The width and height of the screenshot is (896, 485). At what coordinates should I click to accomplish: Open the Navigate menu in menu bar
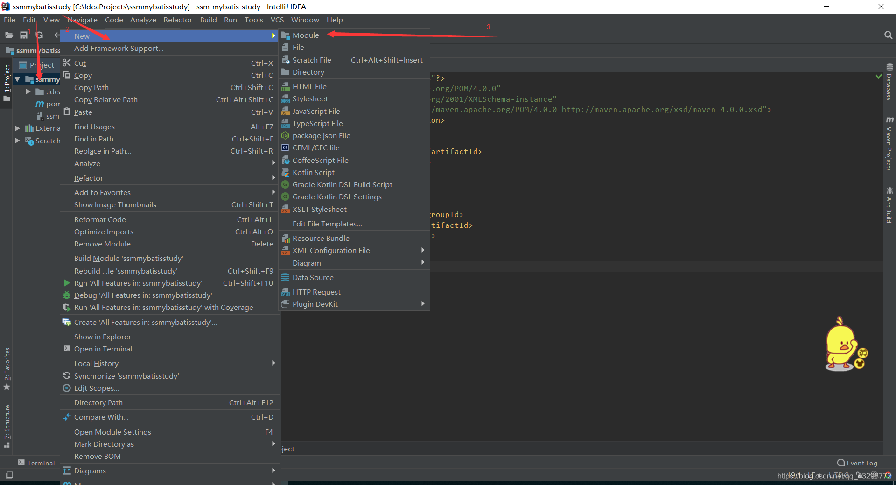(82, 20)
